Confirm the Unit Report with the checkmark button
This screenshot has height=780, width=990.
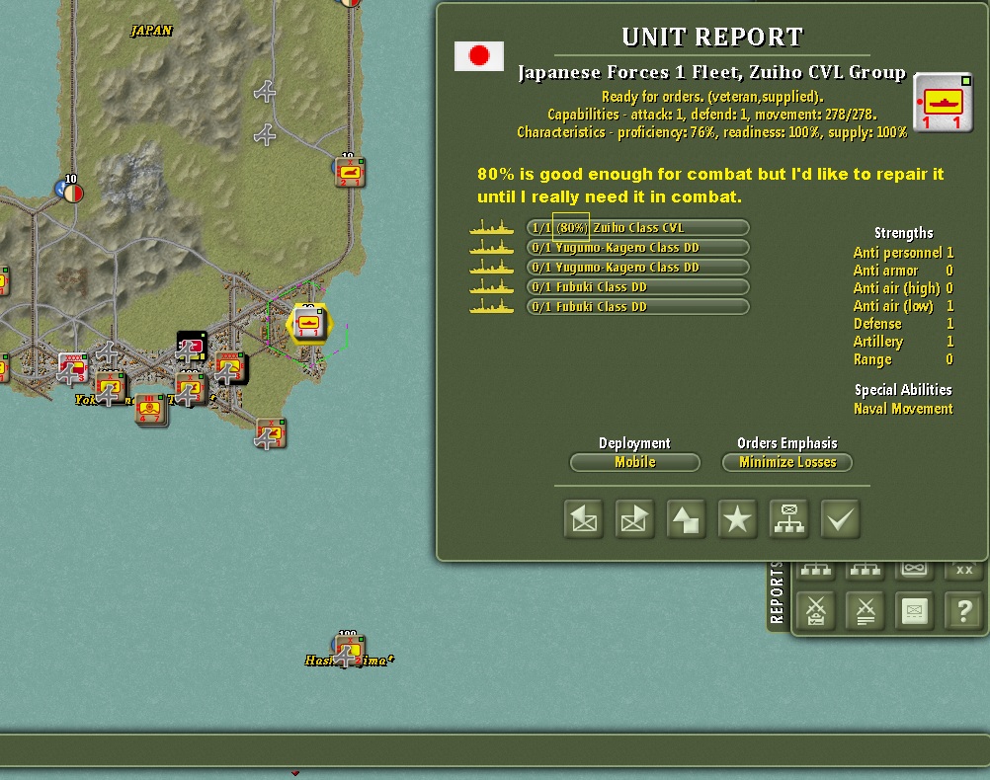tap(840, 518)
